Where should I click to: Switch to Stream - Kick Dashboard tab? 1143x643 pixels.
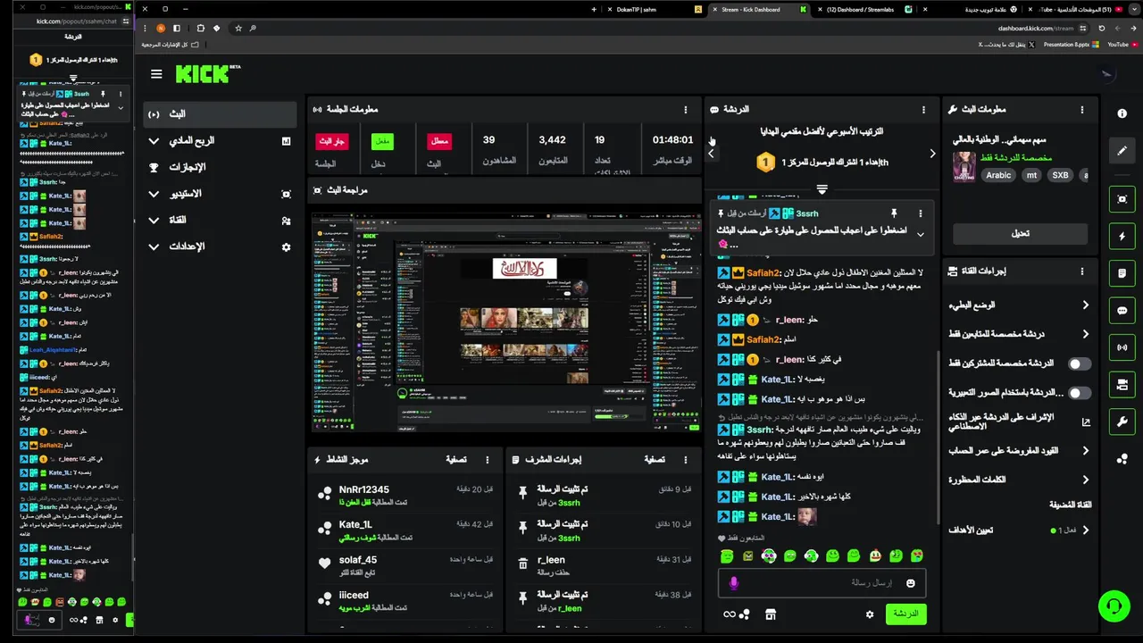pyautogui.click(x=759, y=10)
